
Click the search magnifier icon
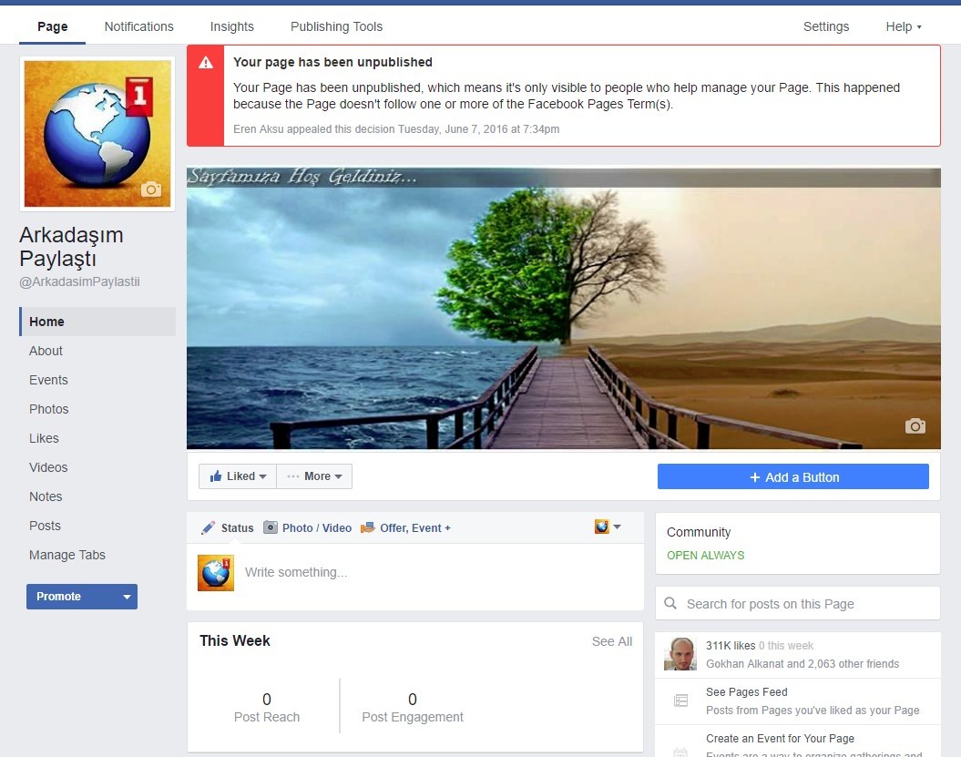pos(670,604)
